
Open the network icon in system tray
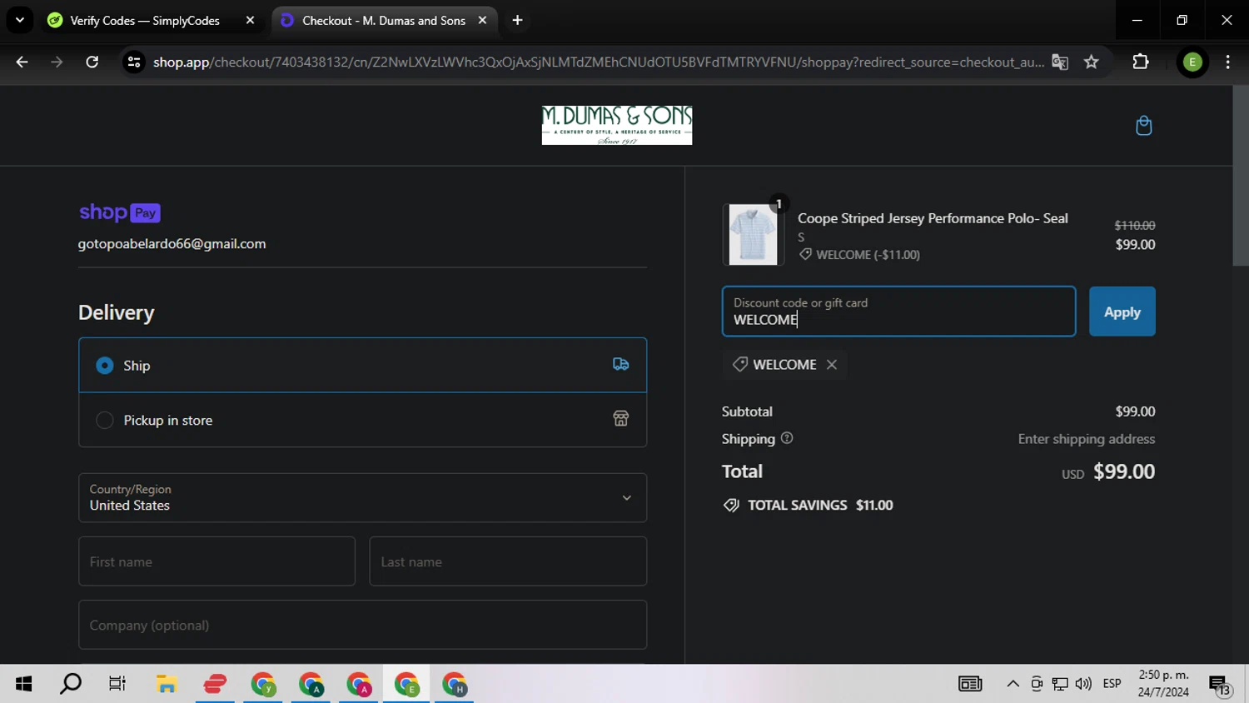click(1060, 684)
